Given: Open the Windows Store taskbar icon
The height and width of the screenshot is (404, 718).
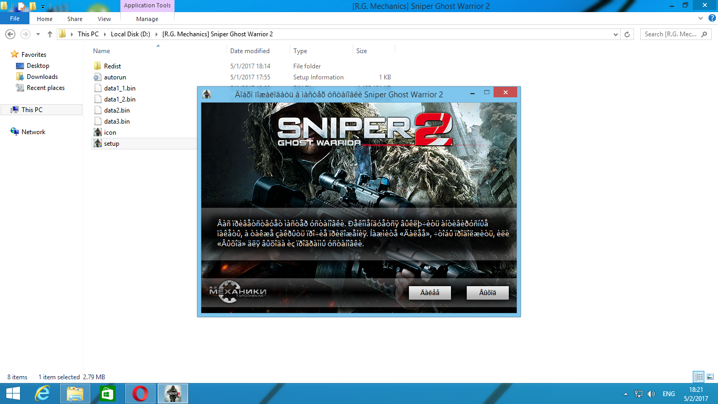Looking at the screenshot, I should [107, 393].
